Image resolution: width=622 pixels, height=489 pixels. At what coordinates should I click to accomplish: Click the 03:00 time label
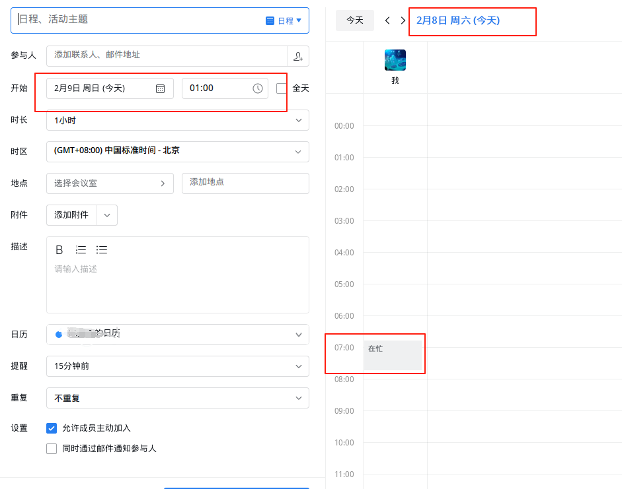tap(344, 221)
